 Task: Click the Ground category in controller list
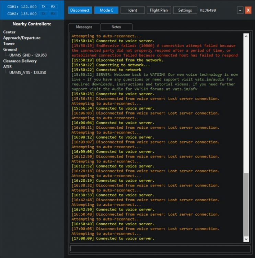point(10,50)
